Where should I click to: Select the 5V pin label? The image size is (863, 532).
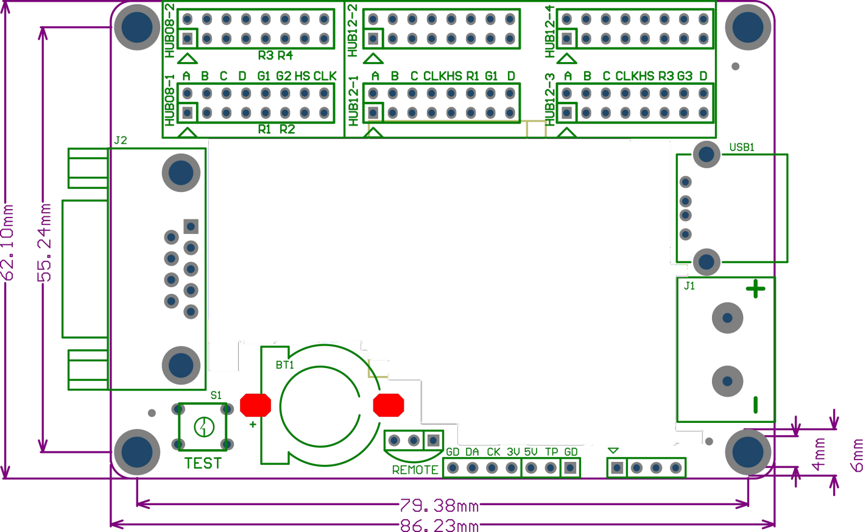[531, 452]
